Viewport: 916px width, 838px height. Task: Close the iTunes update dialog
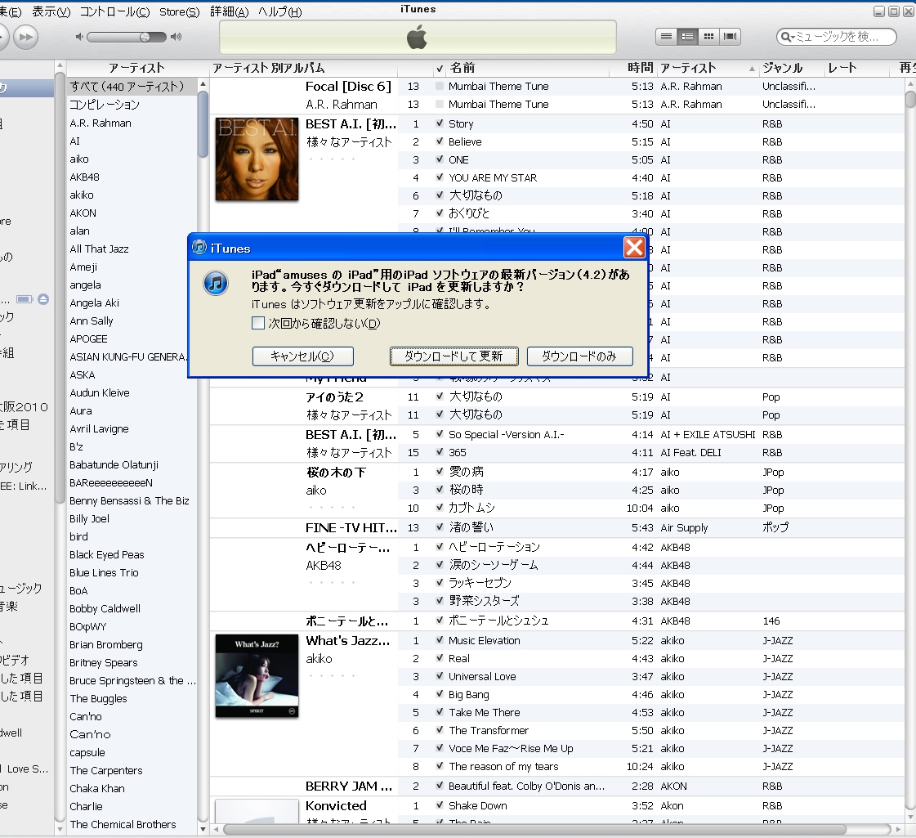pyautogui.click(x=634, y=248)
